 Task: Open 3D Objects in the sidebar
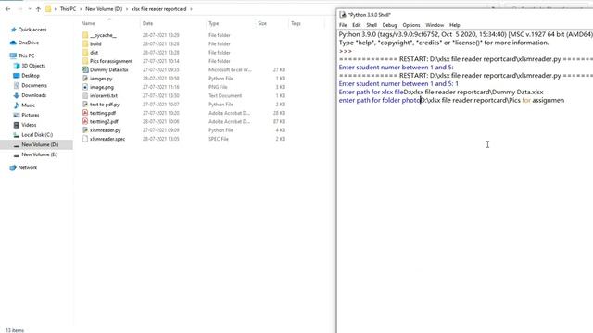pos(30,66)
